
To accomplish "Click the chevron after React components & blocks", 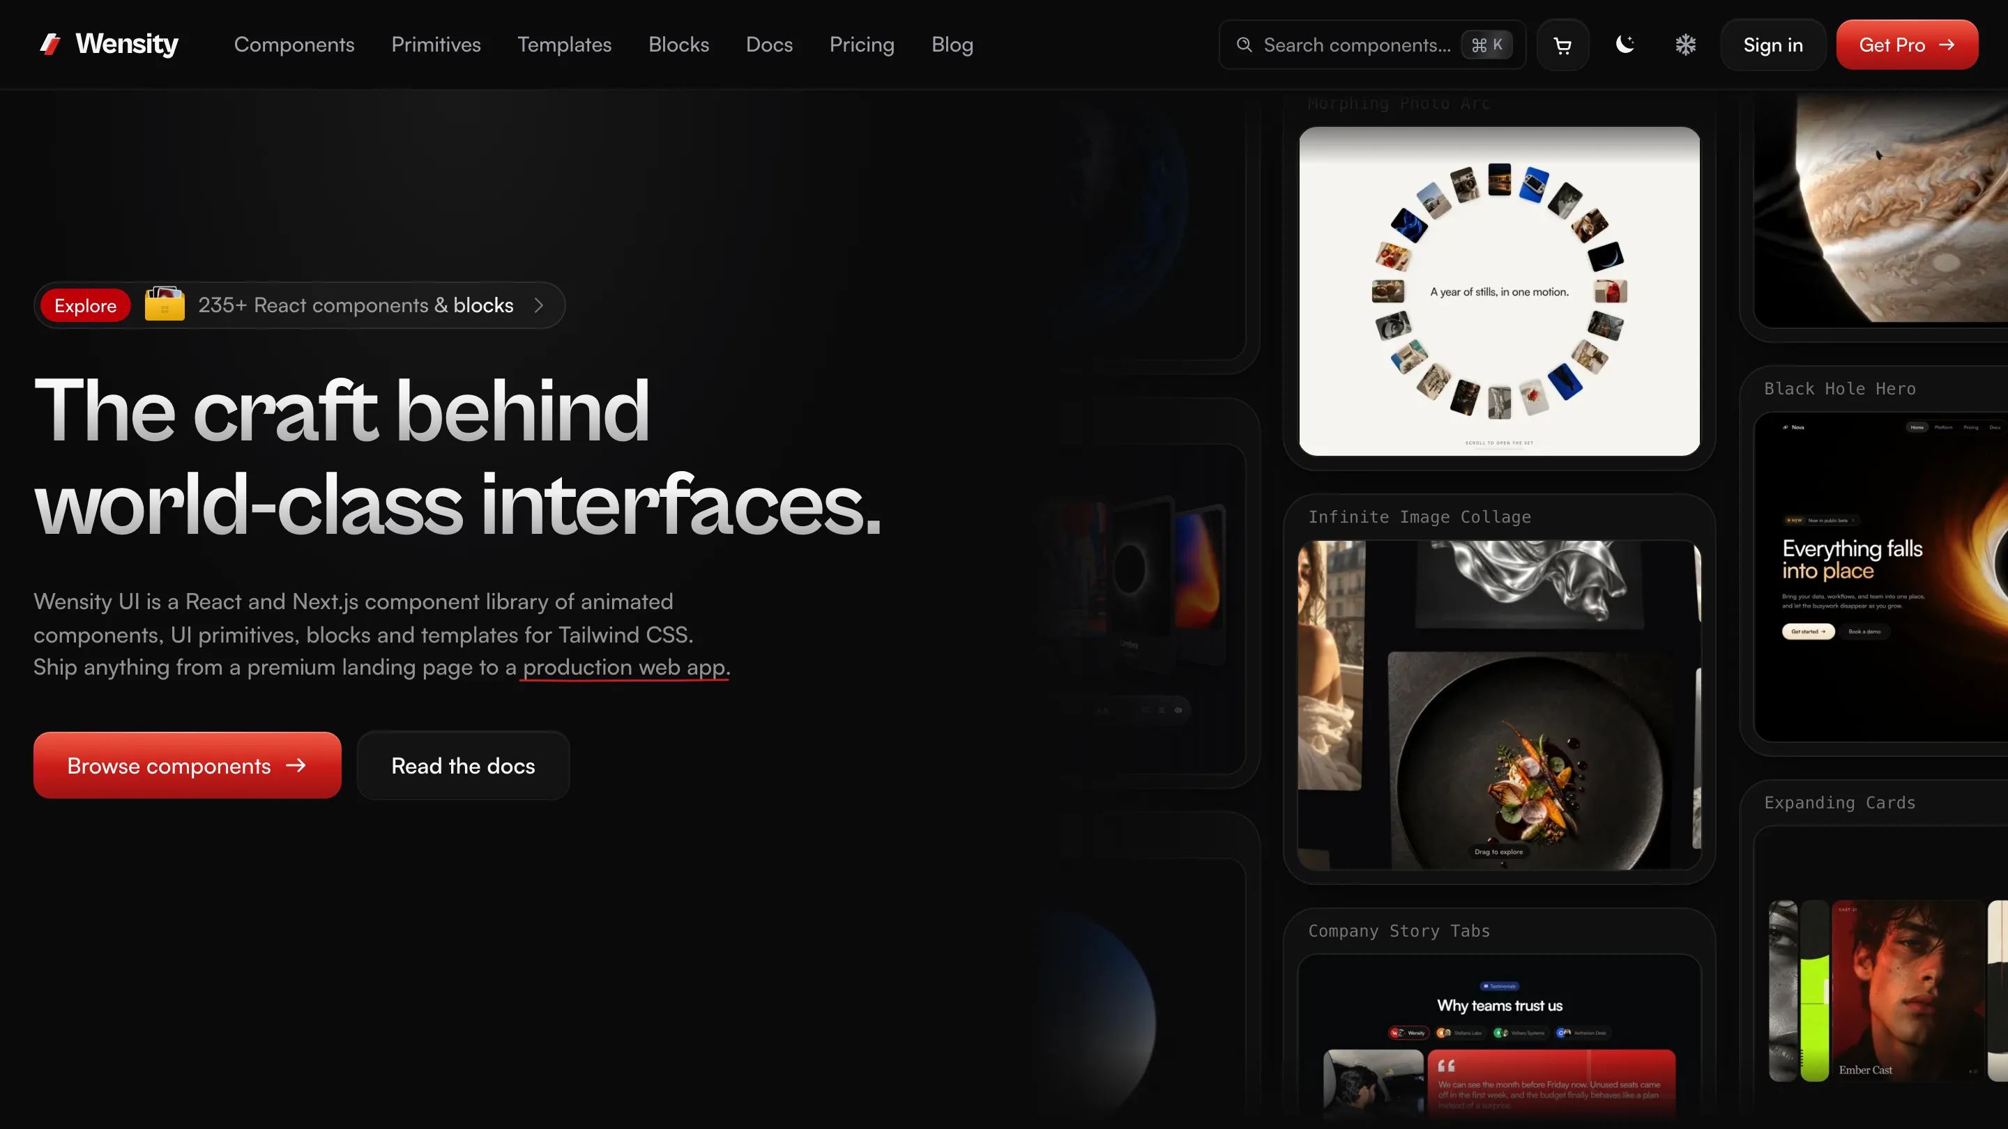I will coord(539,305).
